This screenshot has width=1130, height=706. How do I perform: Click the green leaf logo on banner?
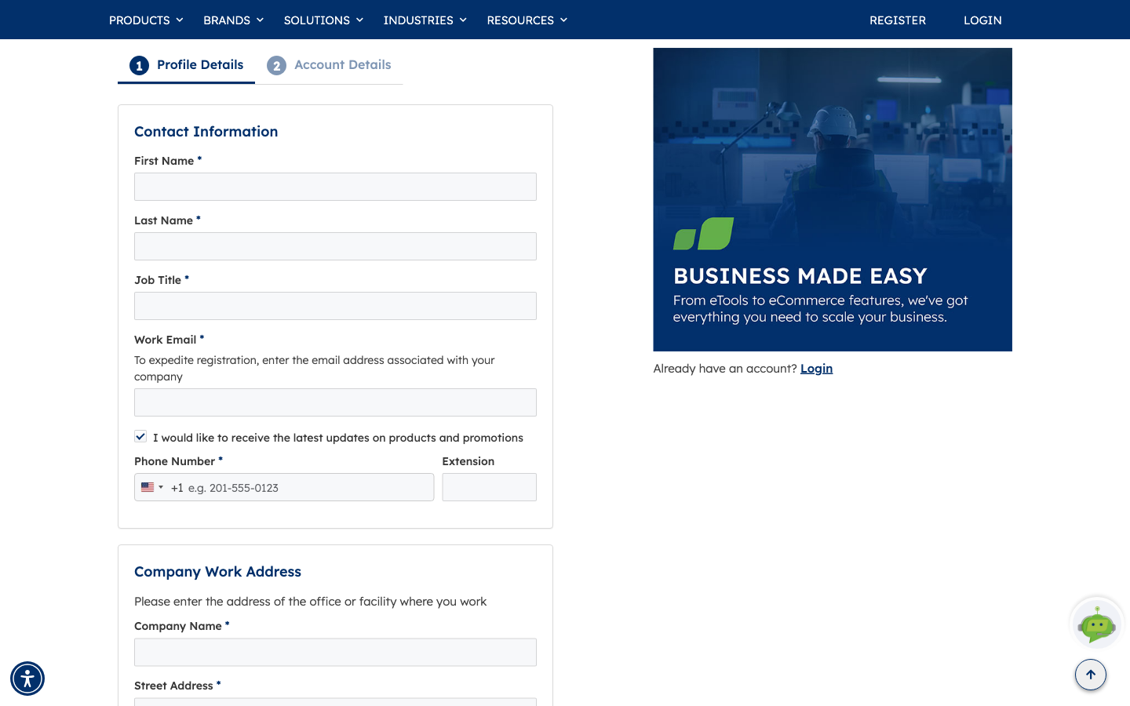703,234
